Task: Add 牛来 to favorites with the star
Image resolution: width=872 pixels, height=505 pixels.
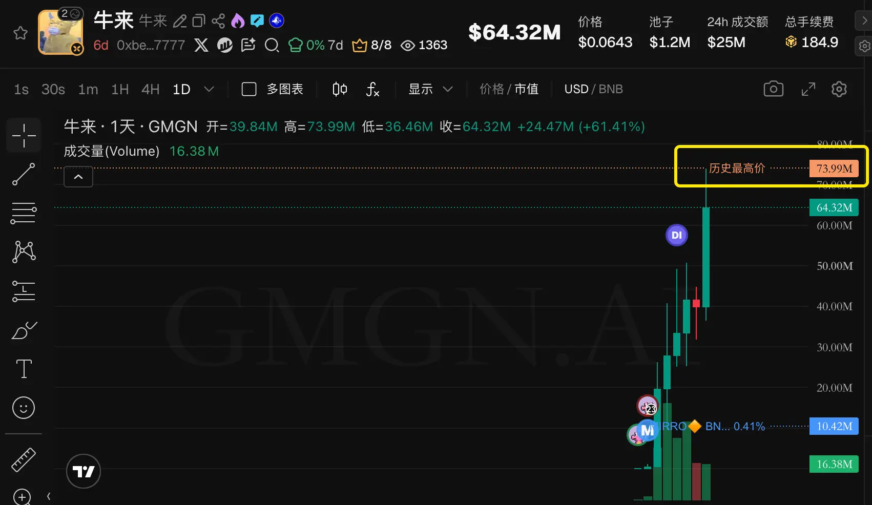Action: click(x=20, y=33)
